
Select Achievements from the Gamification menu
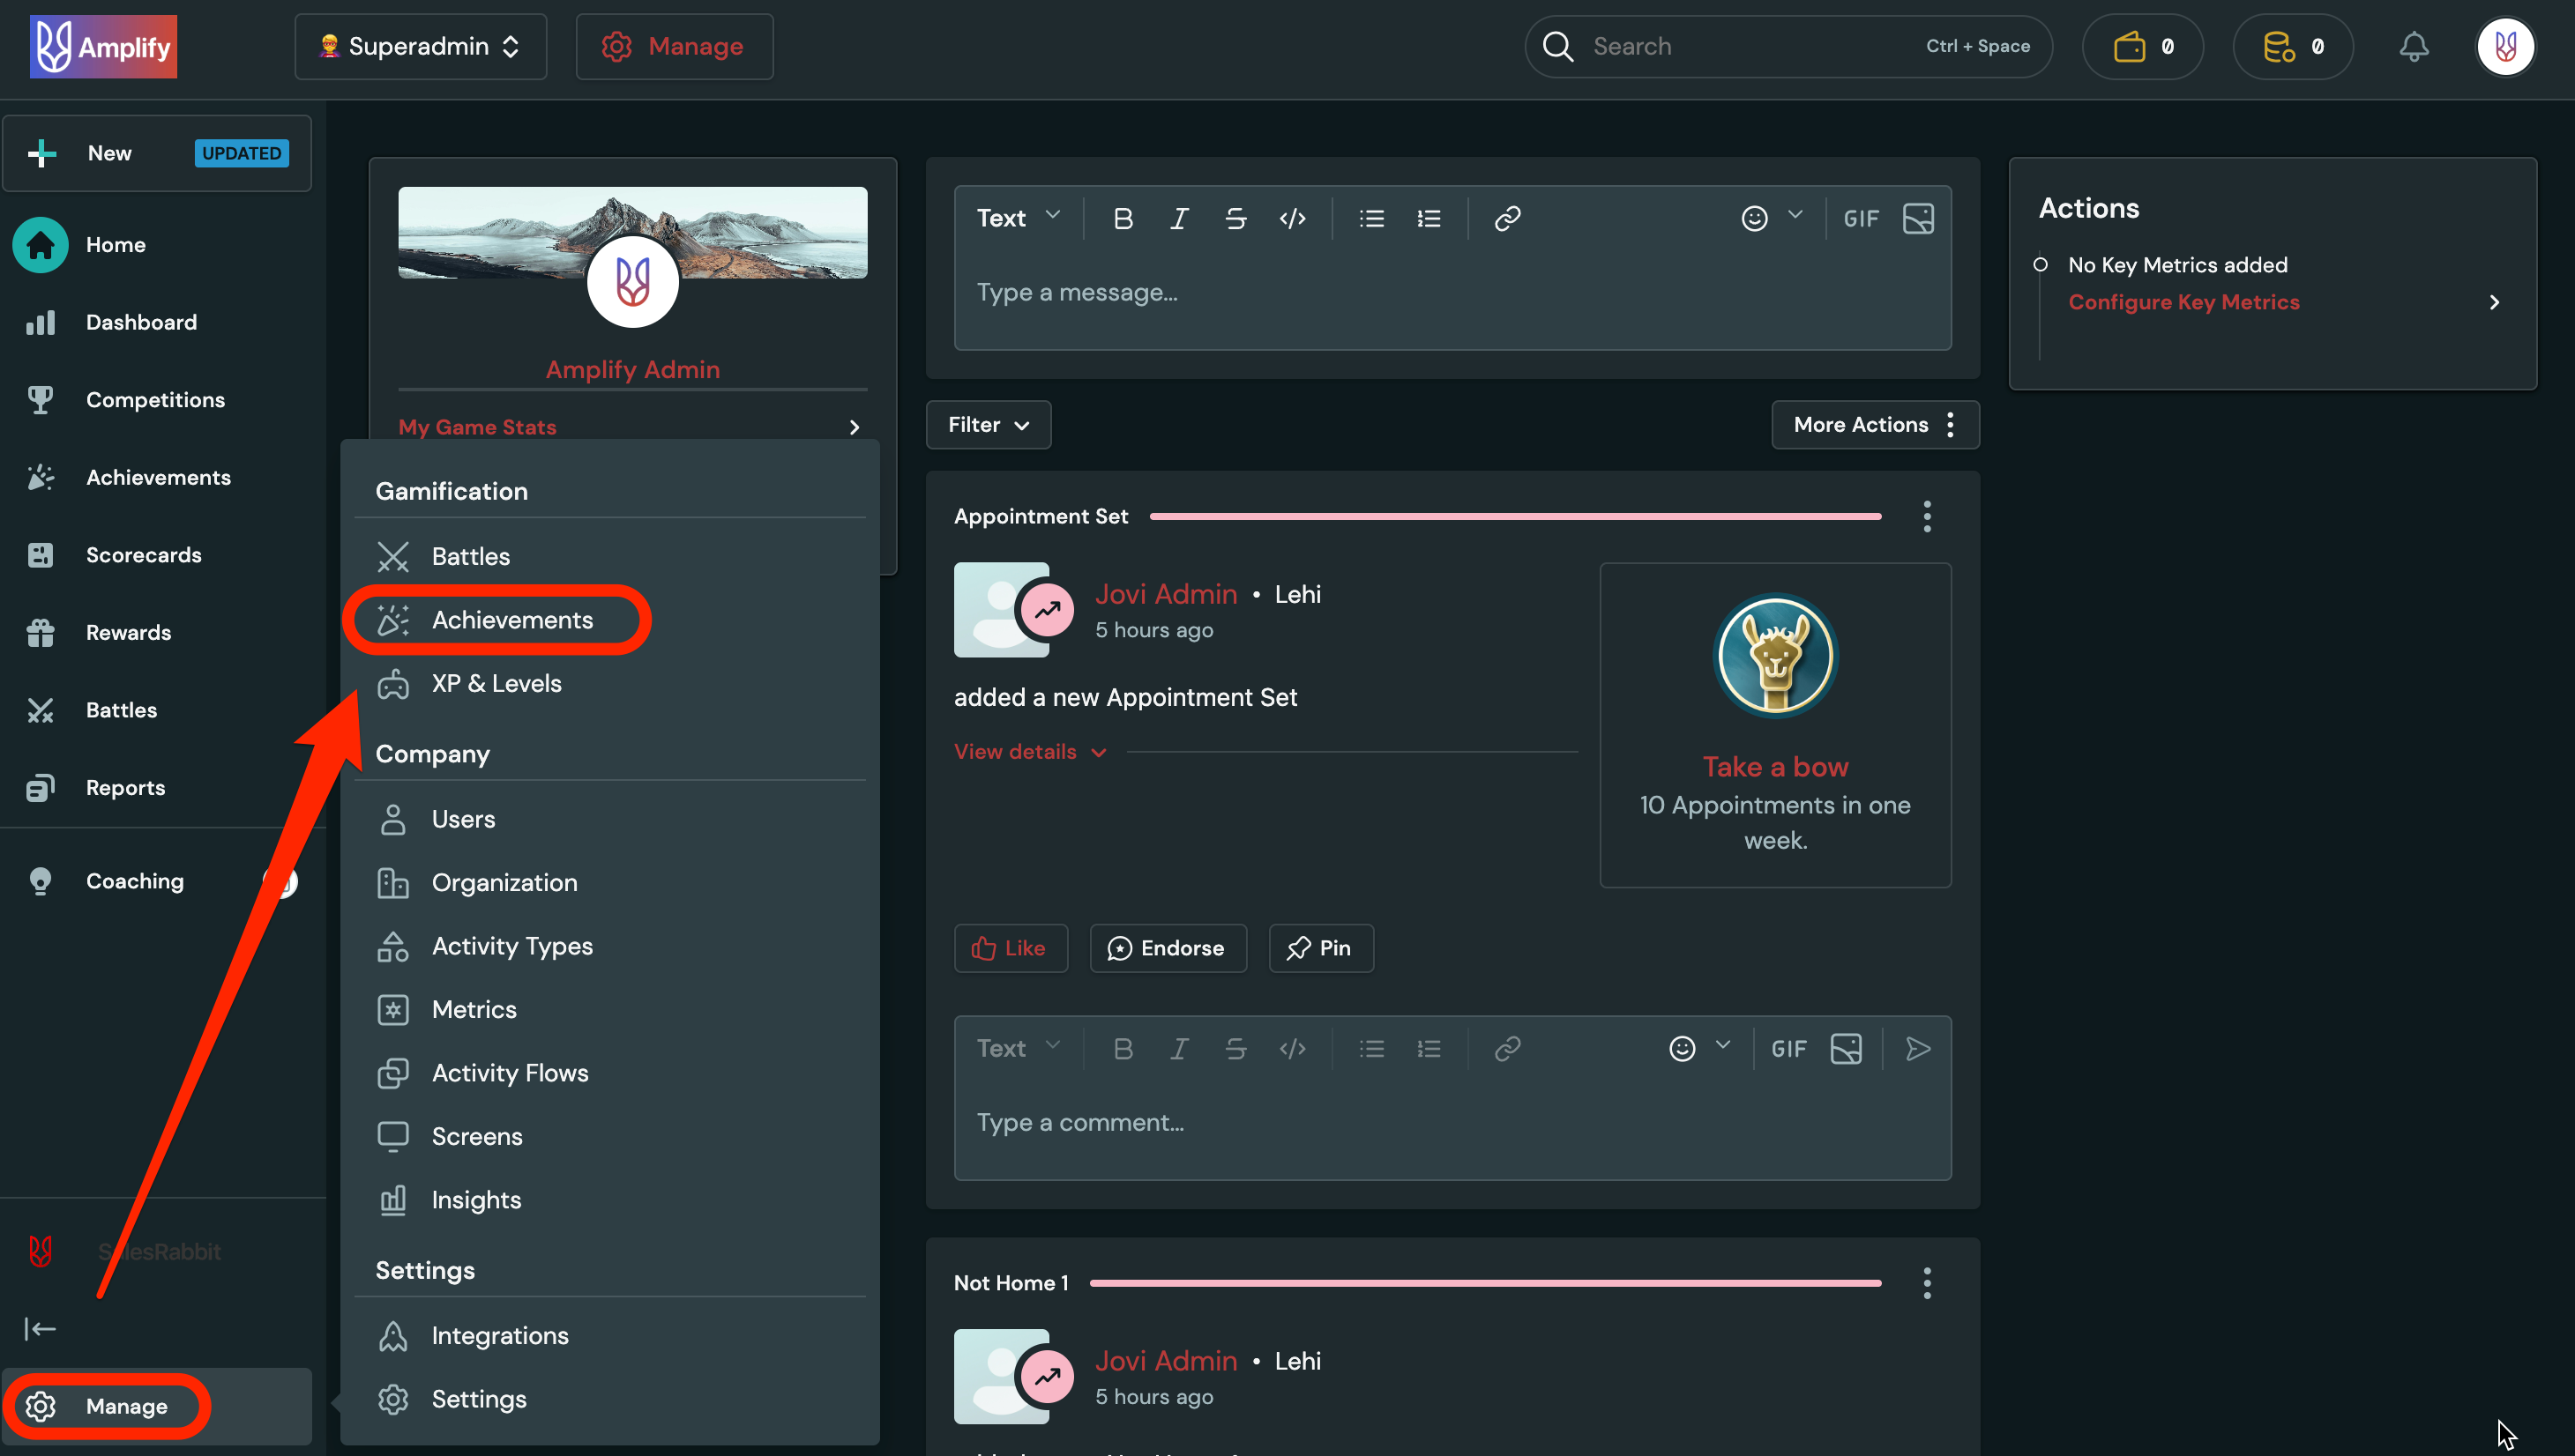click(512, 619)
